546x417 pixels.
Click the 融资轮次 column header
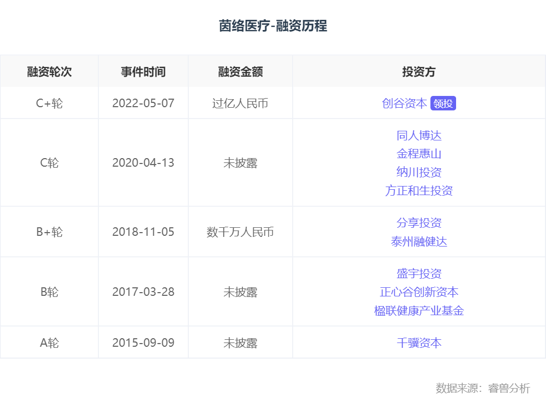point(49,72)
